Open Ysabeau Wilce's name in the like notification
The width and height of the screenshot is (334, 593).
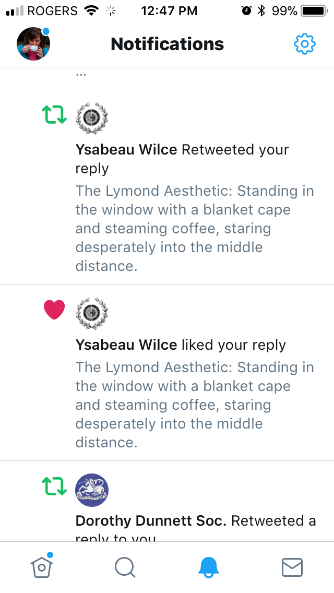(x=126, y=345)
